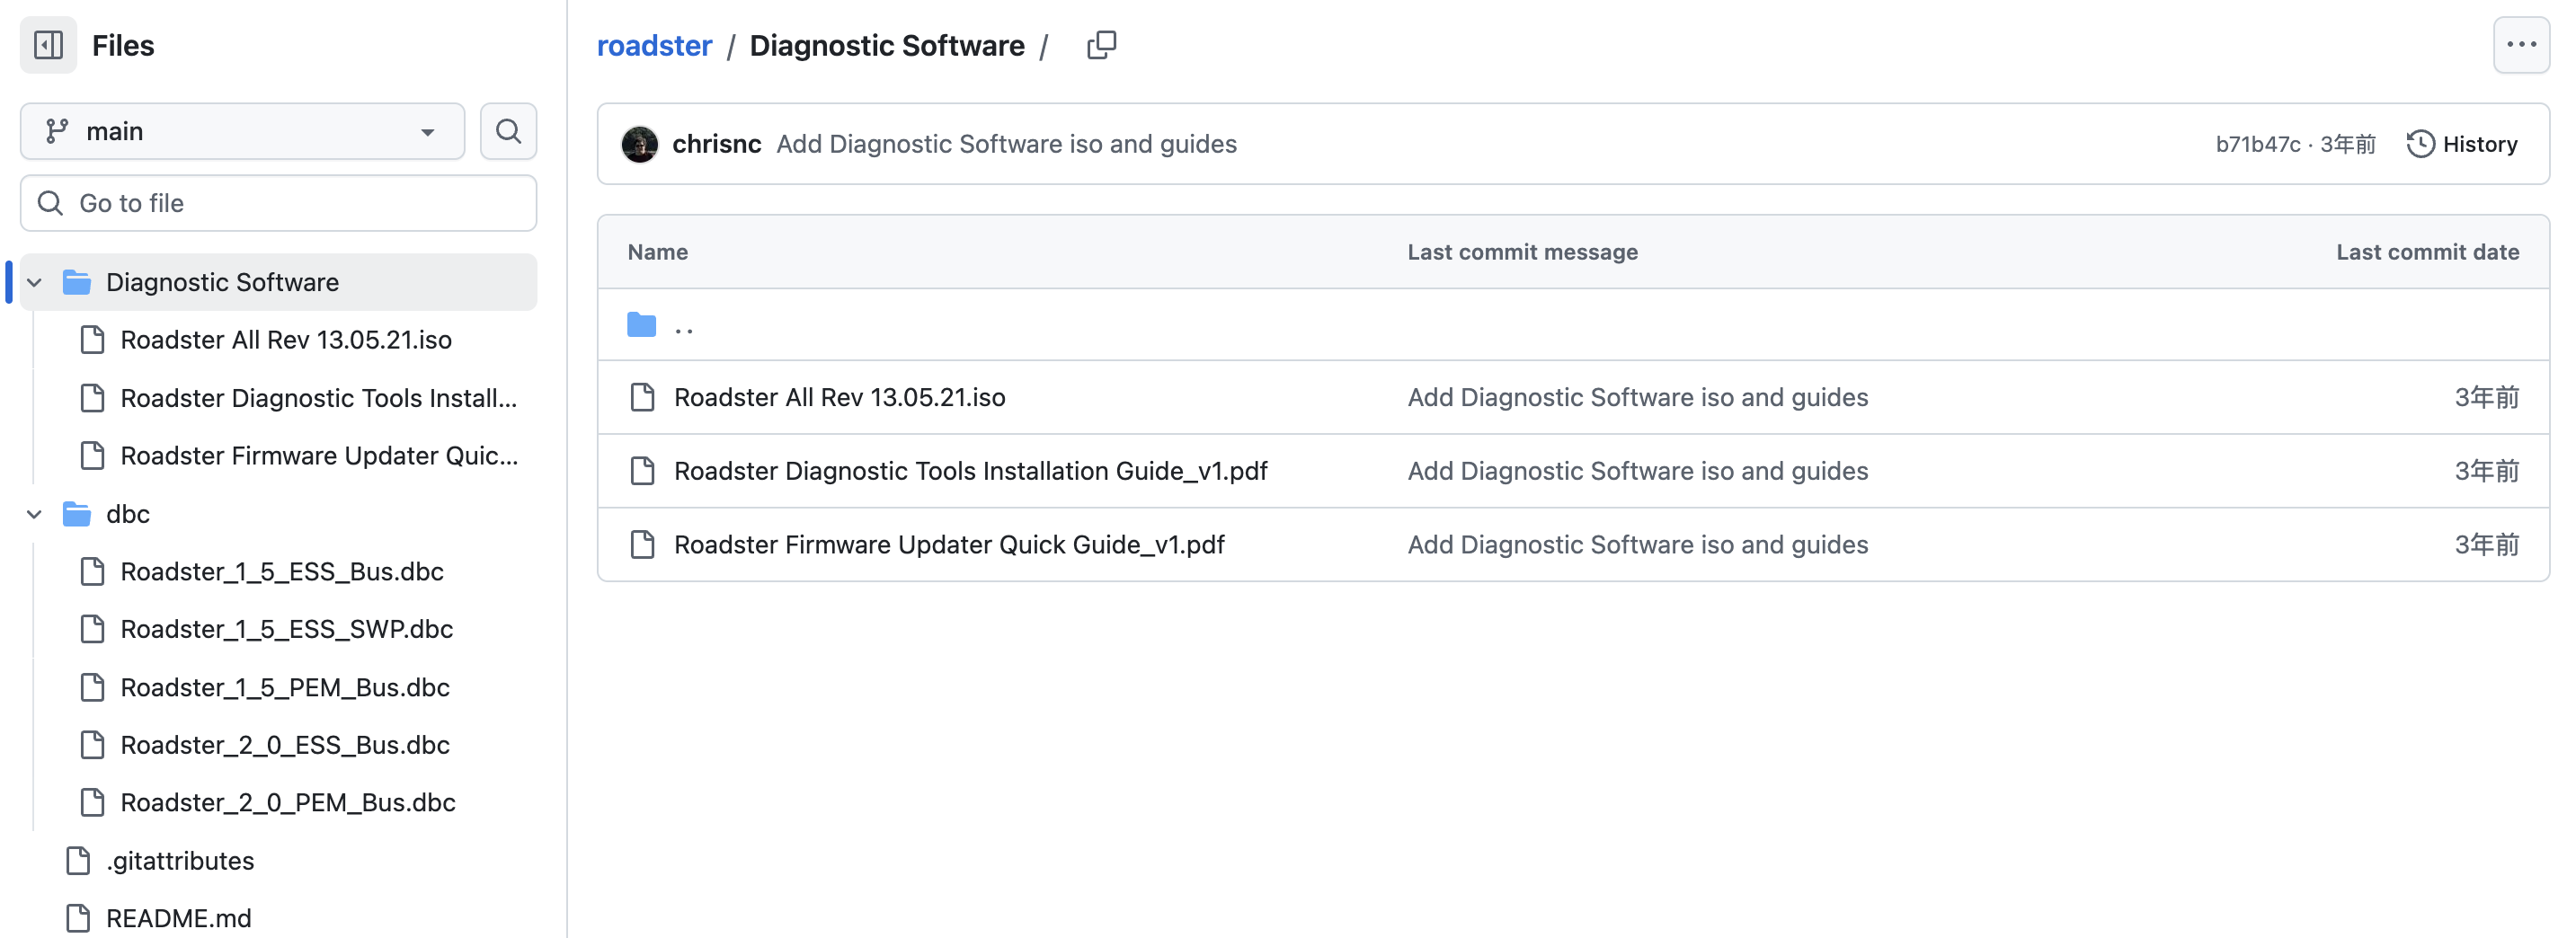Click file icon of Roadster_1_5_ESS_SWP.dbc
This screenshot has height=938, width=2576.
(x=92, y=629)
